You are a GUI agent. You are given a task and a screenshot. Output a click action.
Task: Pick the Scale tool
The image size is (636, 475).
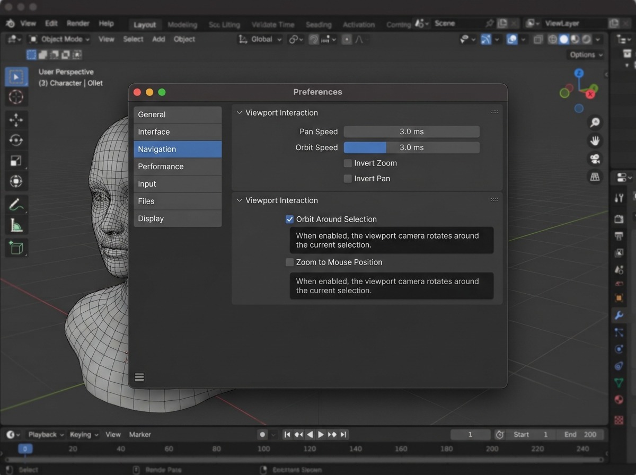click(16, 161)
